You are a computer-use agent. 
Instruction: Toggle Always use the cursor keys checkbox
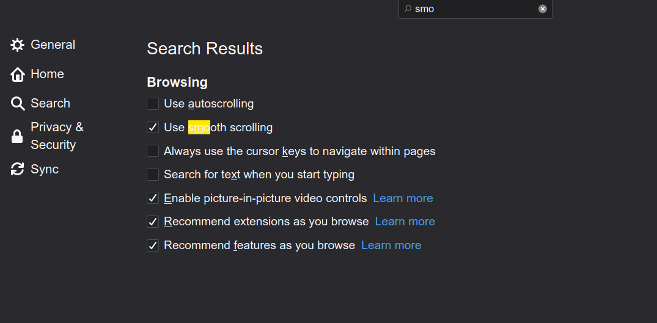(x=153, y=151)
